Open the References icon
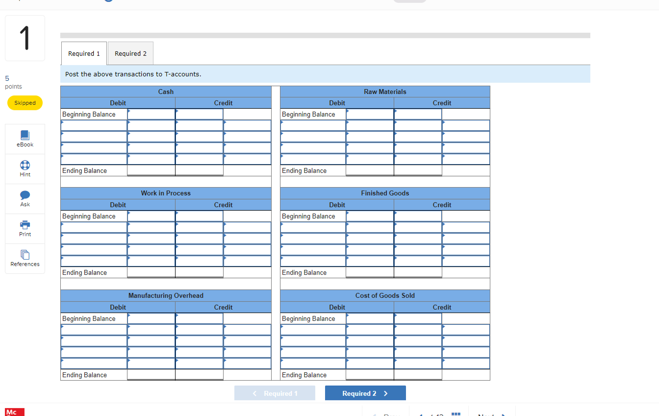 [25, 254]
